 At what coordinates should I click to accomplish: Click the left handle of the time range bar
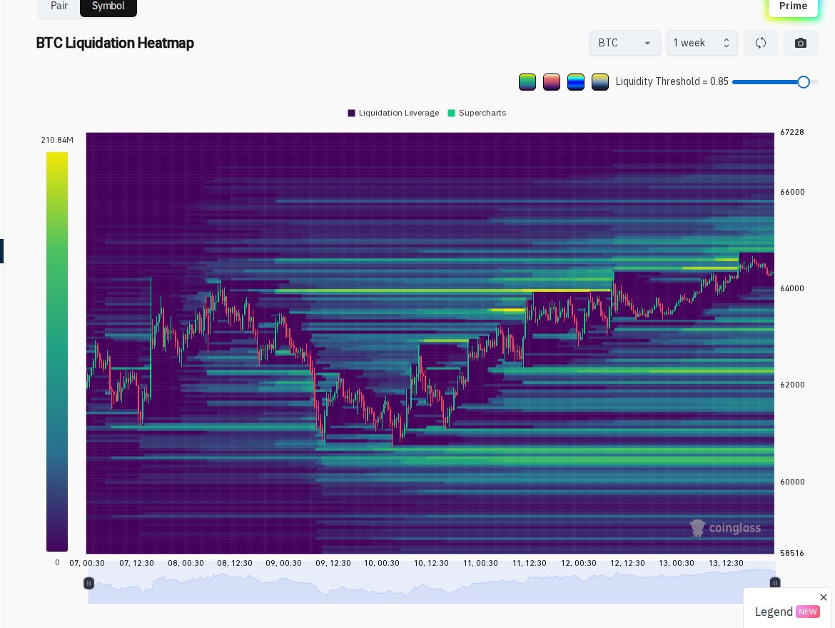[89, 583]
